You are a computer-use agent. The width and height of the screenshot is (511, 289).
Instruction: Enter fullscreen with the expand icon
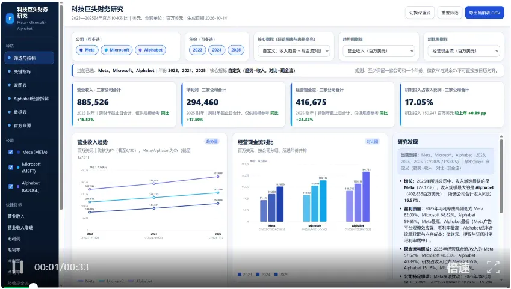pos(493,267)
